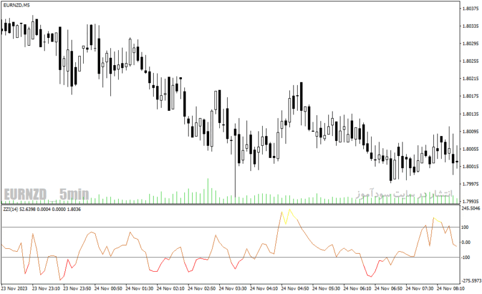Image resolution: width=482 pixels, height=294 pixels.
Task: Choose the 1.79975 price scale value
Action: [471, 184]
